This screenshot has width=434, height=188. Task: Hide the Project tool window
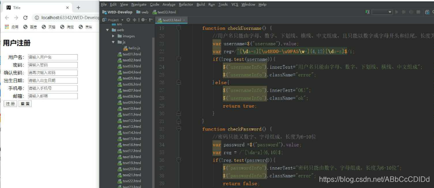coord(151,20)
